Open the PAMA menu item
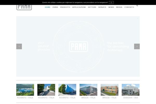This screenshot has height=104, width=156. point(55,7)
